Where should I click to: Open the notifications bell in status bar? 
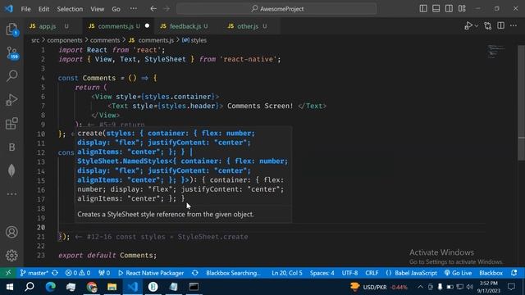tap(514, 273)
